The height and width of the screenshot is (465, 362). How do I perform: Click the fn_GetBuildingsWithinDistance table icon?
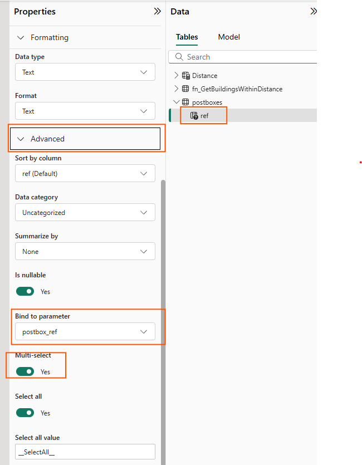(x=185, y=89)
